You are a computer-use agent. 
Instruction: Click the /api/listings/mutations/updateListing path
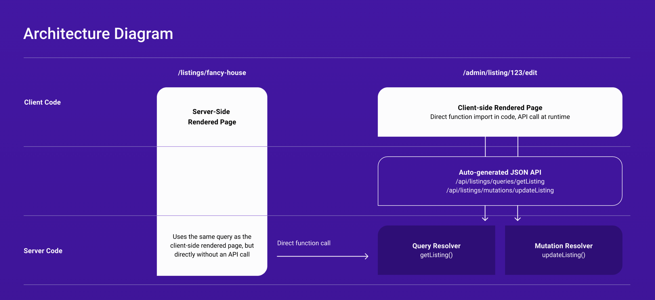(500, 190)
